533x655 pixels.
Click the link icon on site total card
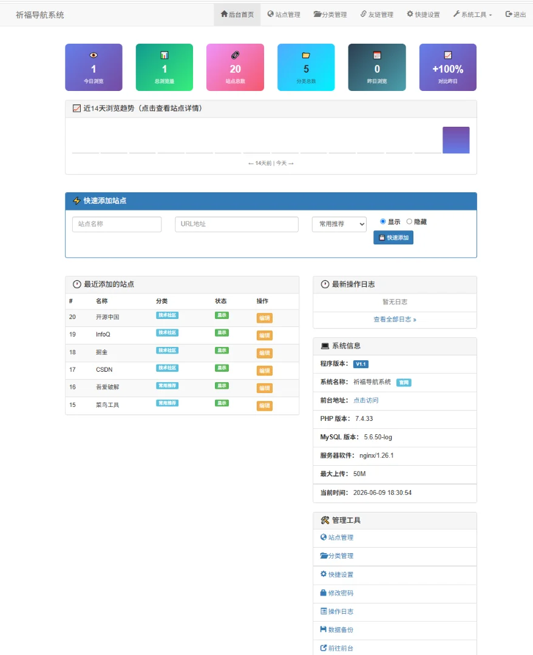236,55
